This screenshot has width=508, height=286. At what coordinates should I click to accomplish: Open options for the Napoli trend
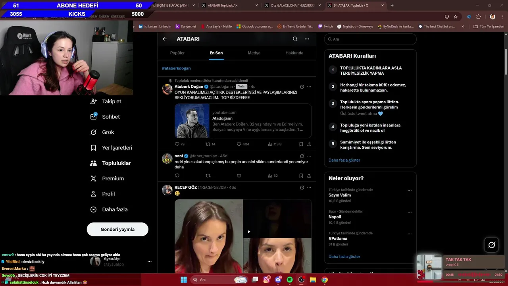click(410, 212)
